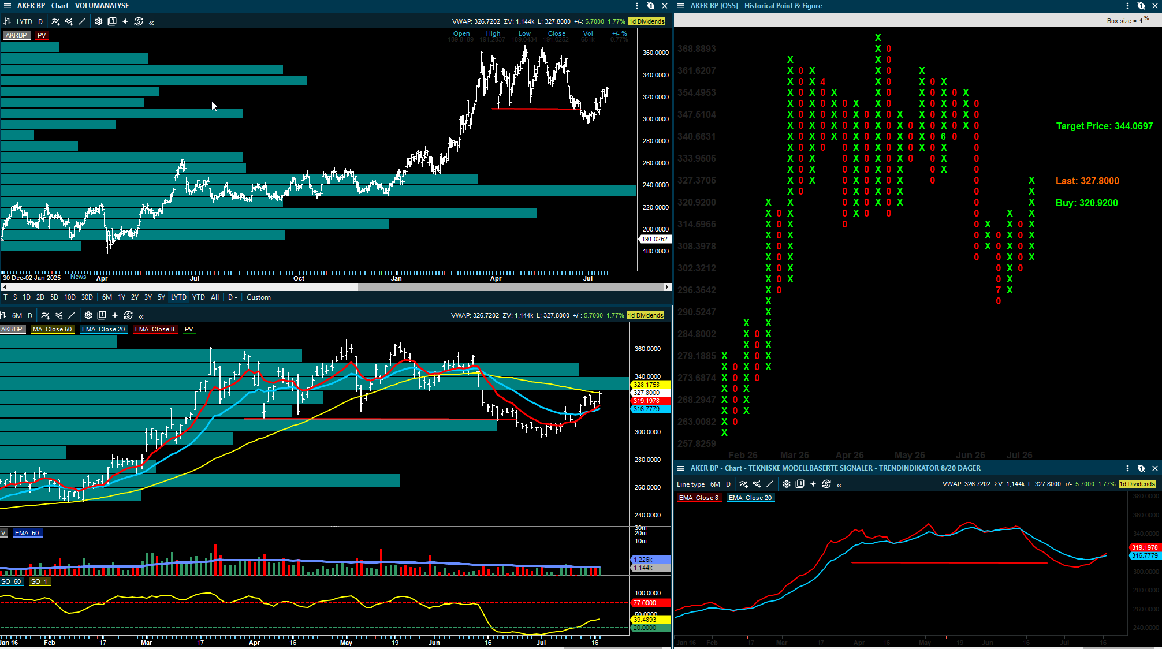This screenshot has width=1162, height=649.
Task: Select 5Y period tab
Action: click(162, 297)
